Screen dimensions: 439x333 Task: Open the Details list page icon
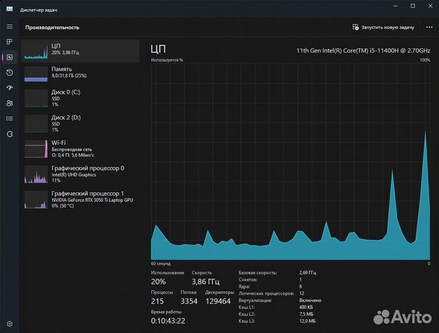(x=9, y=118)
